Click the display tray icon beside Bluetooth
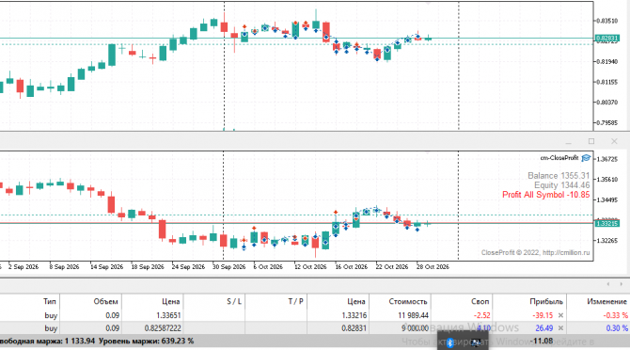The image size is (630, 350). pos(476,342)
